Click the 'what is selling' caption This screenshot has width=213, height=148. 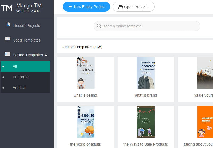coord(86,95)
